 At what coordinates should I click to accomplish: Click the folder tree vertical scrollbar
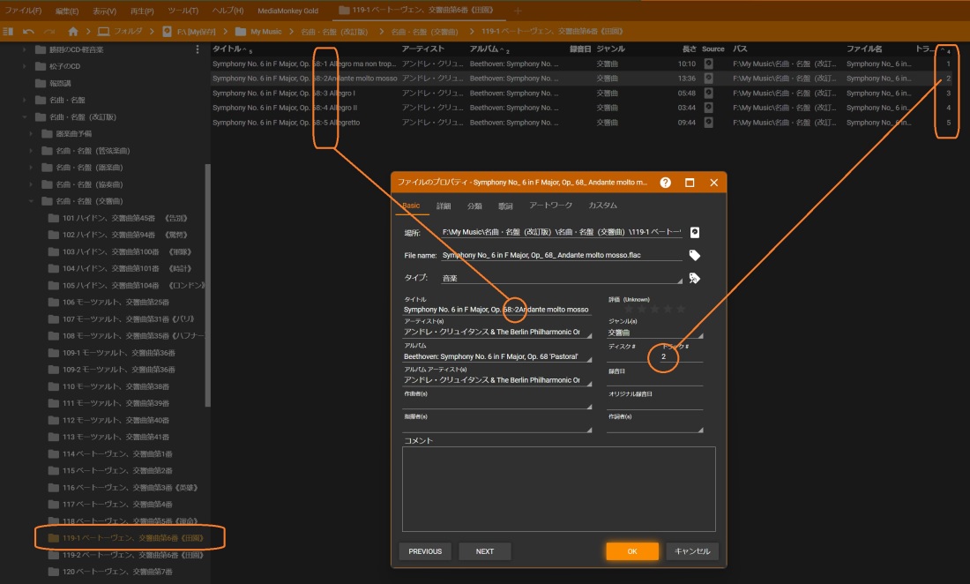[207, 285]
